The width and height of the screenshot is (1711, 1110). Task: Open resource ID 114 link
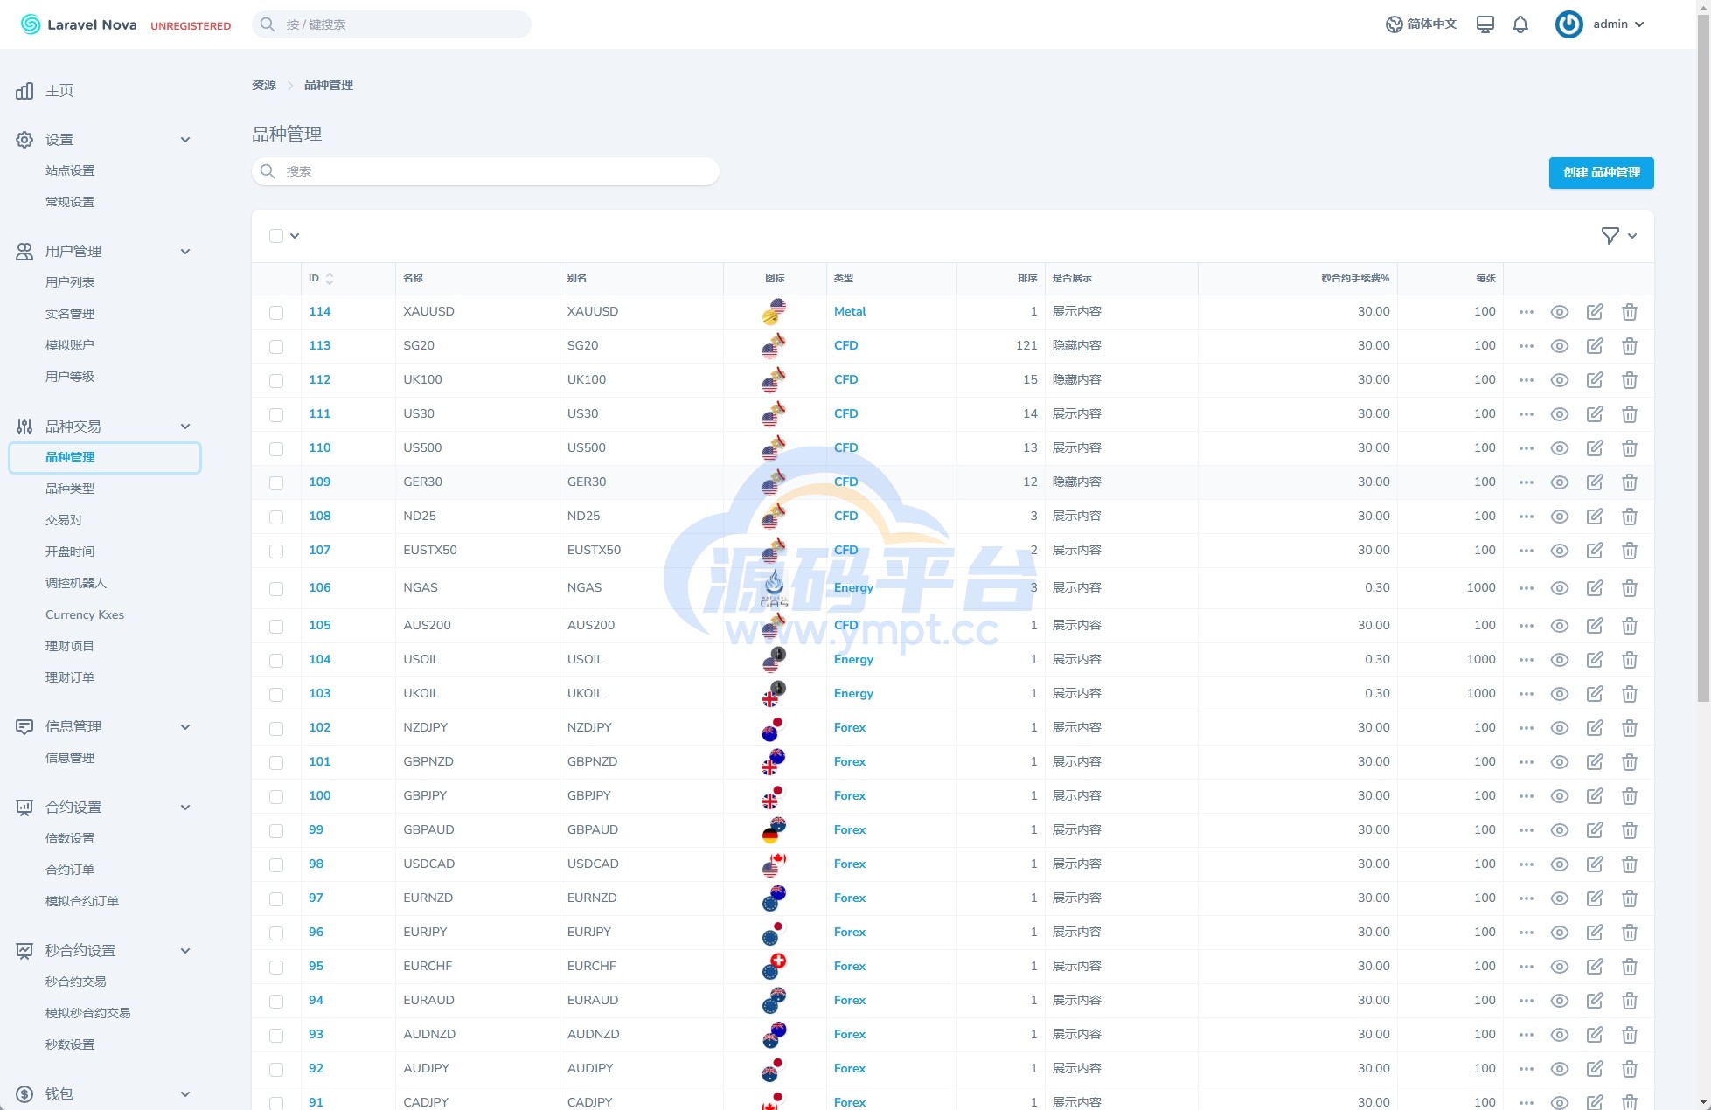[320, 312]
